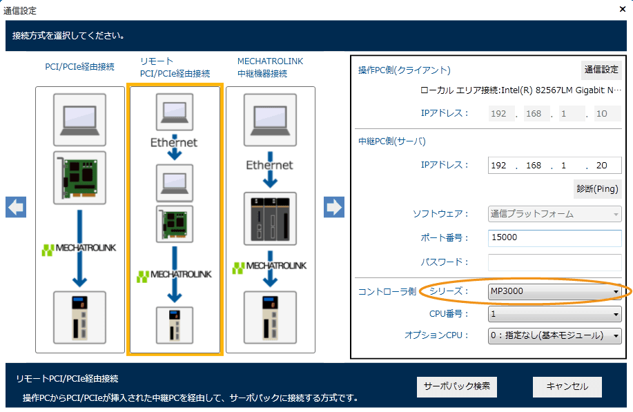The height and width of the screenshot is (412, 633).
Task: Click the left arrow to scroll connection methods
Action: [16, 207]
